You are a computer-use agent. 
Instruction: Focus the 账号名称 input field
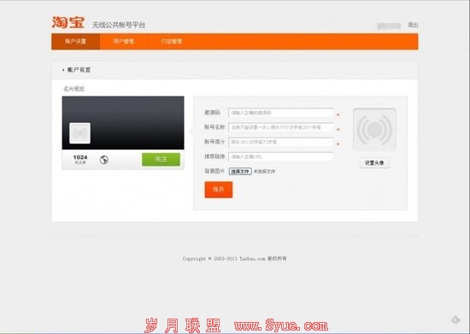point(281,127)
